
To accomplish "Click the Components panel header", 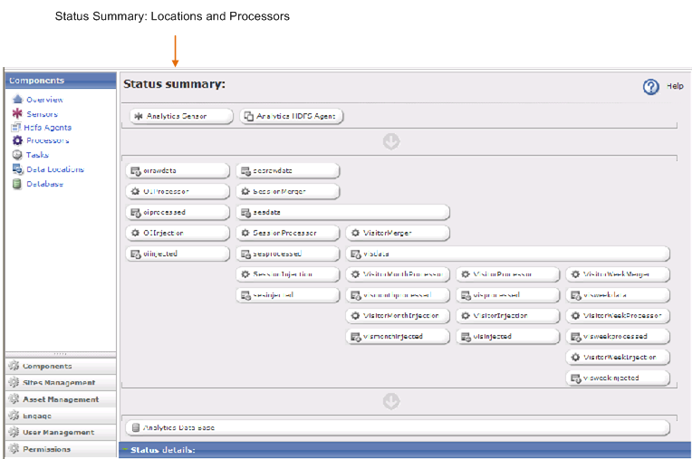I will tap(61, 81).
